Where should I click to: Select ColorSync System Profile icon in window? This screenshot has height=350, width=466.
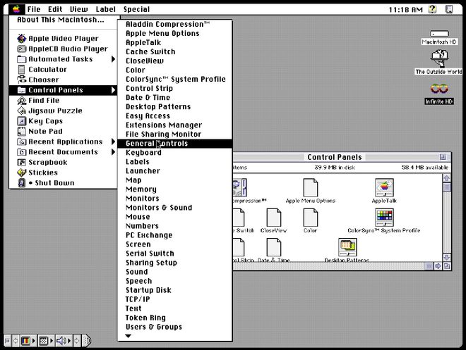(x=384, y=217)
